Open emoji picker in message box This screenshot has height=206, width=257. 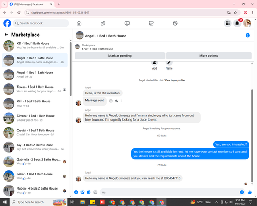242,192
